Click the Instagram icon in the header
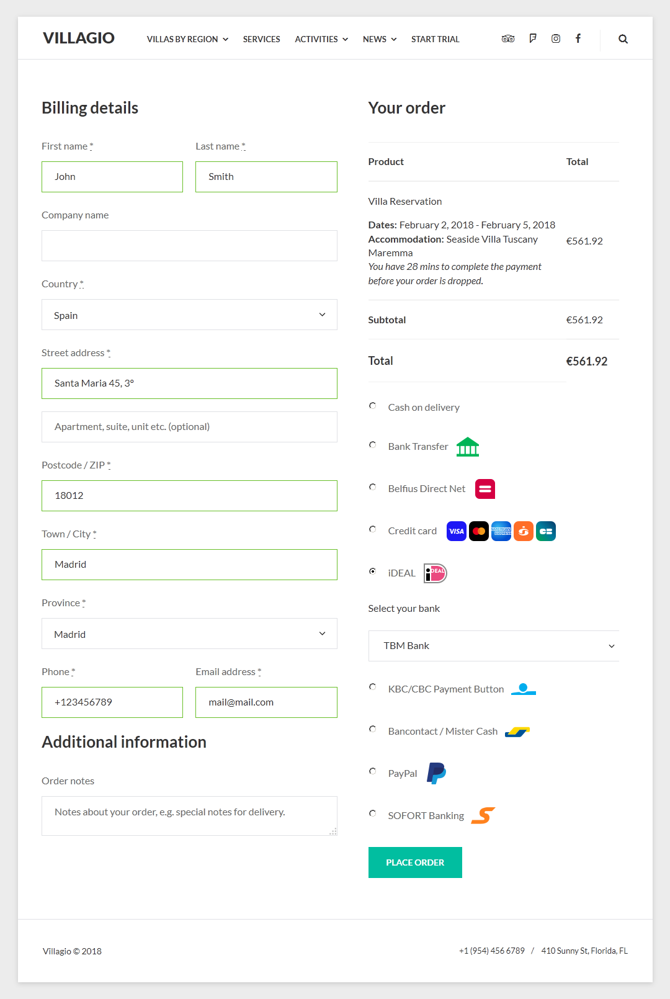This screenshot has height=999, width=670. click(555, 38)
